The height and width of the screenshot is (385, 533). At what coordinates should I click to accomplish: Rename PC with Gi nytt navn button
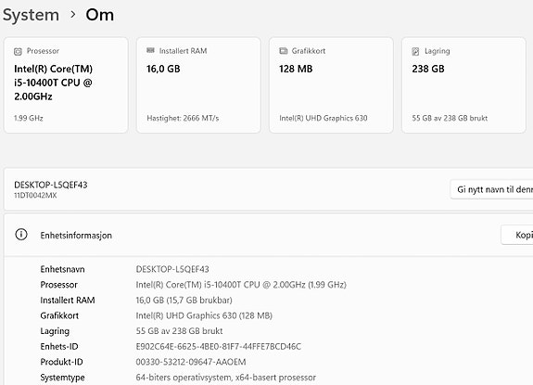coord(491,189)
